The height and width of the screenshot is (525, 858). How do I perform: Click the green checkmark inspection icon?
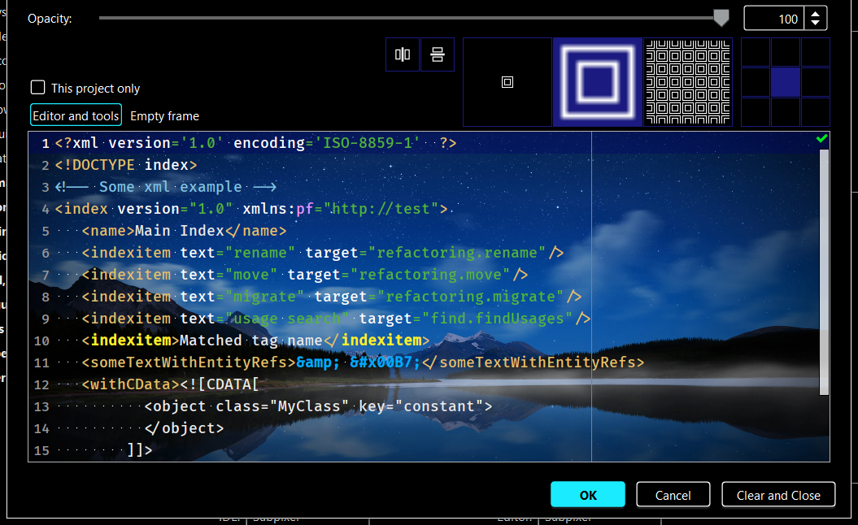point(821,140)
